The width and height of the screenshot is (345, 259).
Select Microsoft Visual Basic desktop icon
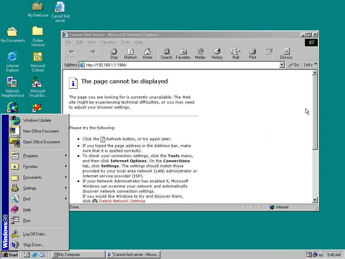point(38,87)
